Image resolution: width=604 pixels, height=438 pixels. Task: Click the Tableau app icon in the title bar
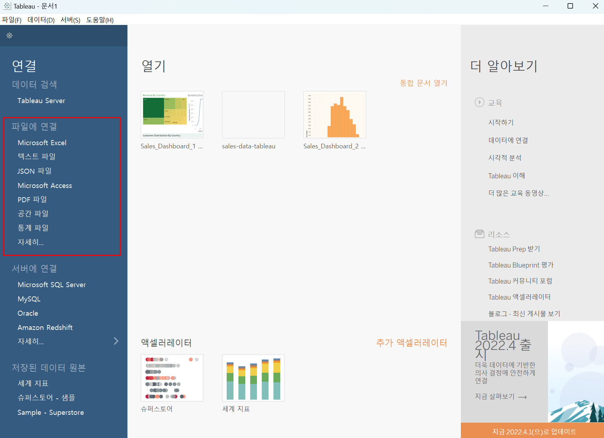[x=7, y=6]
